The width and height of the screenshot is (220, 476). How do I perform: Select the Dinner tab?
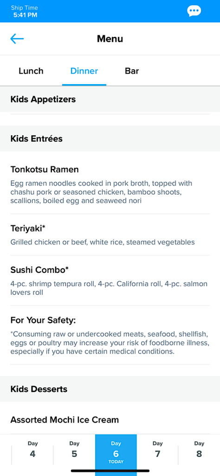tap(84, 71)
